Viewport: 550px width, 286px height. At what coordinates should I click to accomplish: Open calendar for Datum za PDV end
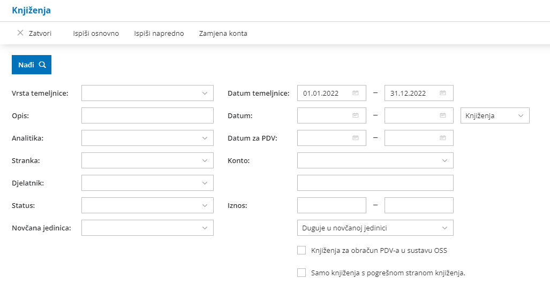pos(443,138)
